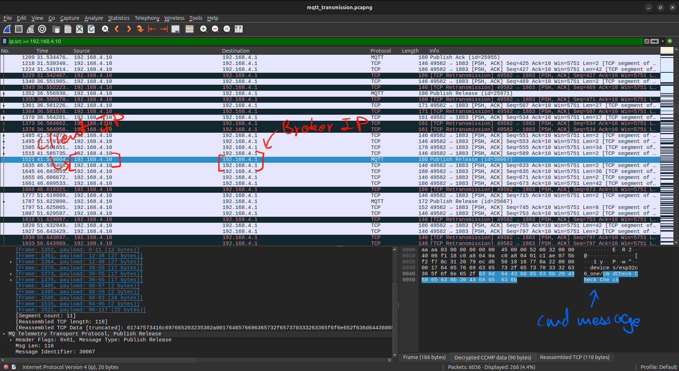This screenshot has width=679, height=371.
Task: Sort packet list by Destination column
Action: [x=295, y=51]
